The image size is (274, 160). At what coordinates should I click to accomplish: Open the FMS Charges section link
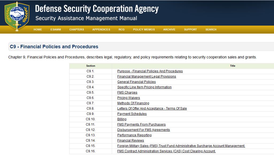pyautogui.click(x=127, y=93)
